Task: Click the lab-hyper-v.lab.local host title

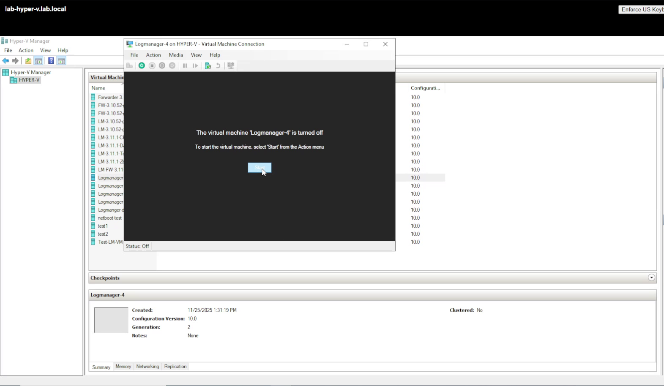Action: pyautogui.click(x=36, y=9)
